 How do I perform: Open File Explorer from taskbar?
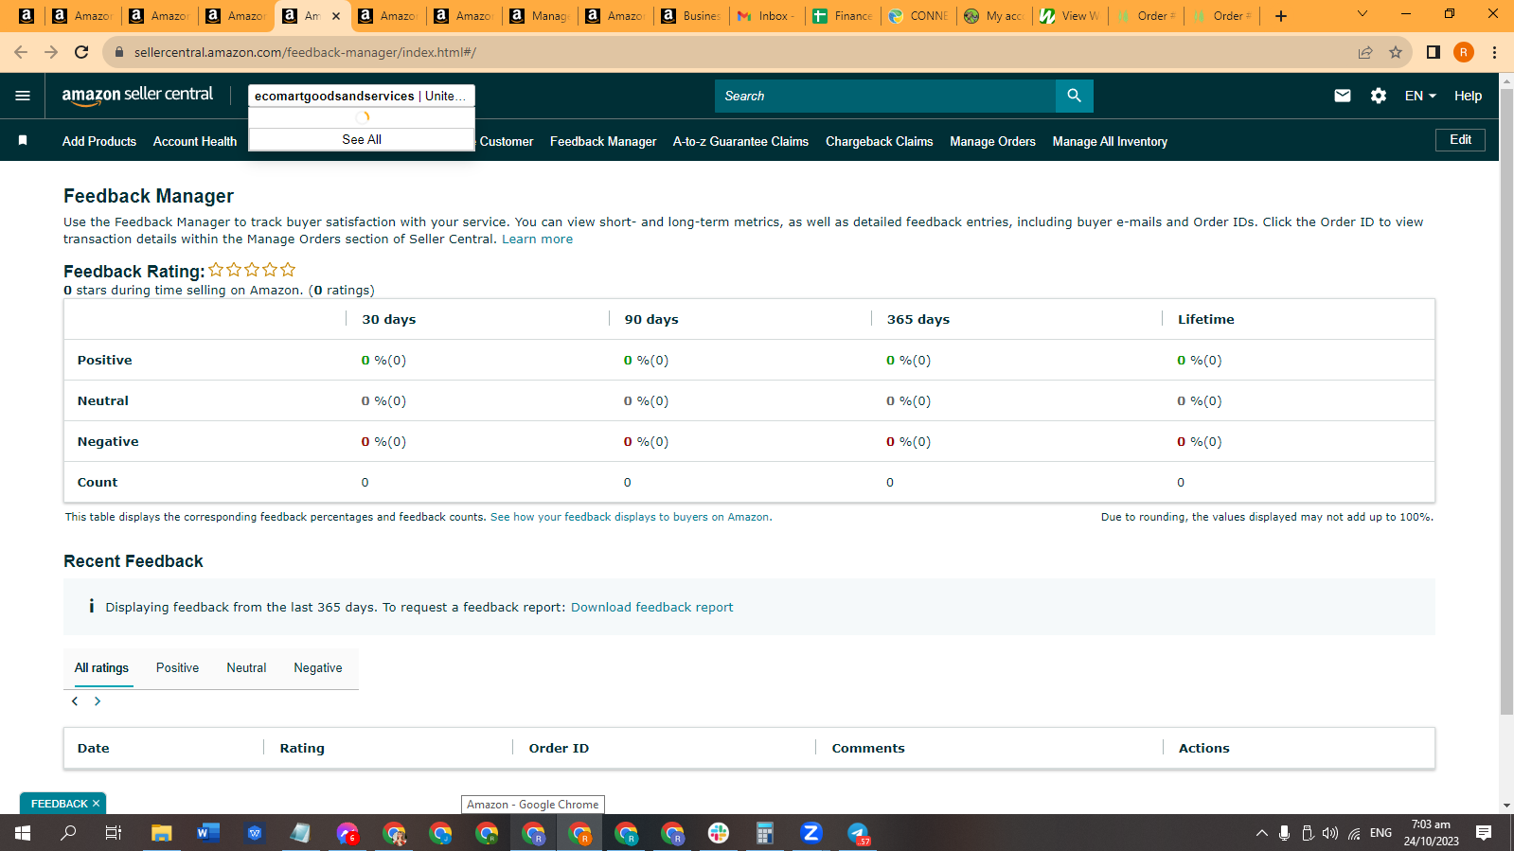coord(161,833)
